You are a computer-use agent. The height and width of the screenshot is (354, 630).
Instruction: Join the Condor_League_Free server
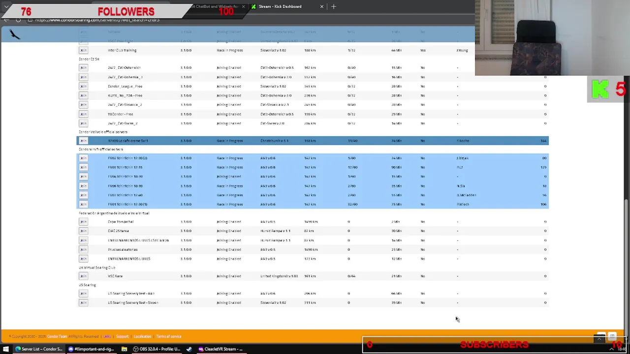(83, 86)
